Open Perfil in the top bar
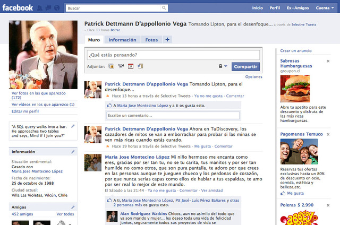 point(275,8)
